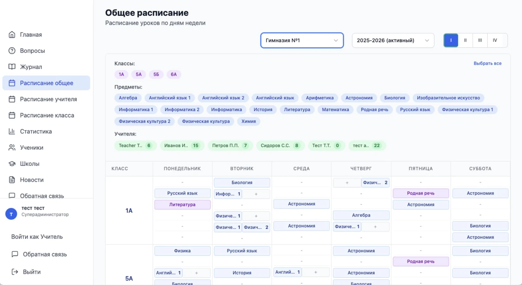Click the question mark icon beside Вопросы
Image resolution: width=522 pixels, height=285 pixels.
tap(12, 51)
